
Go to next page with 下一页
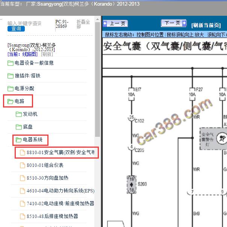[174, 23]
